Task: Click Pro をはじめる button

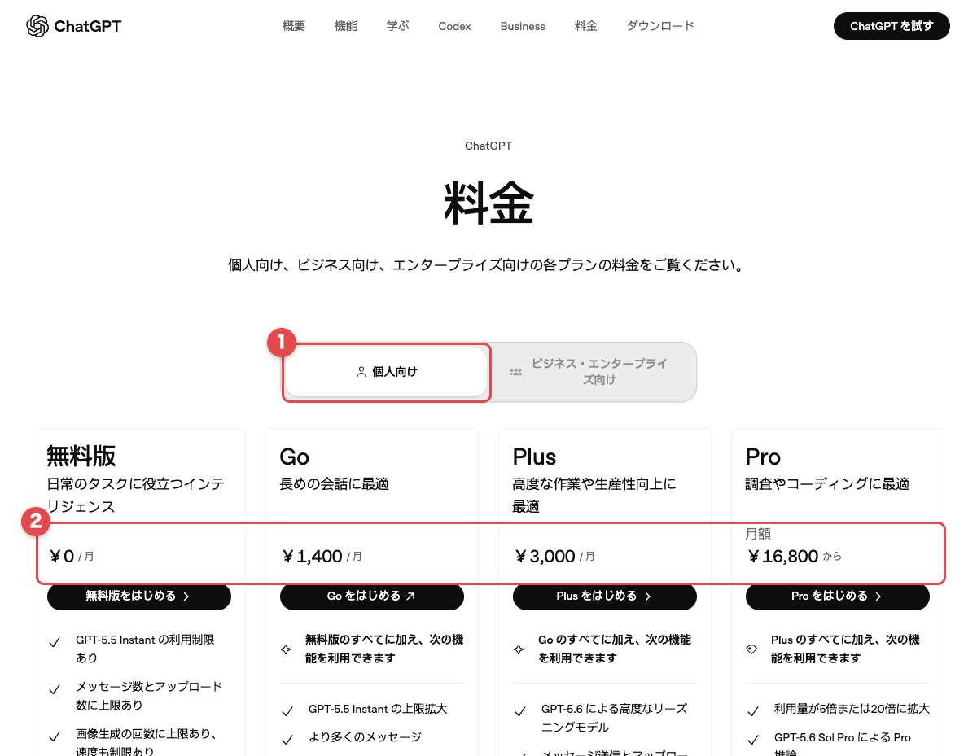Action: click(x=838, y=596)
